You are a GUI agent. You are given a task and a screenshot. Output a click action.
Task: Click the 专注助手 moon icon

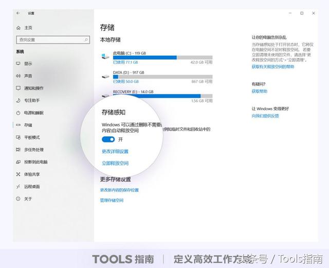(x=19, y=100)
